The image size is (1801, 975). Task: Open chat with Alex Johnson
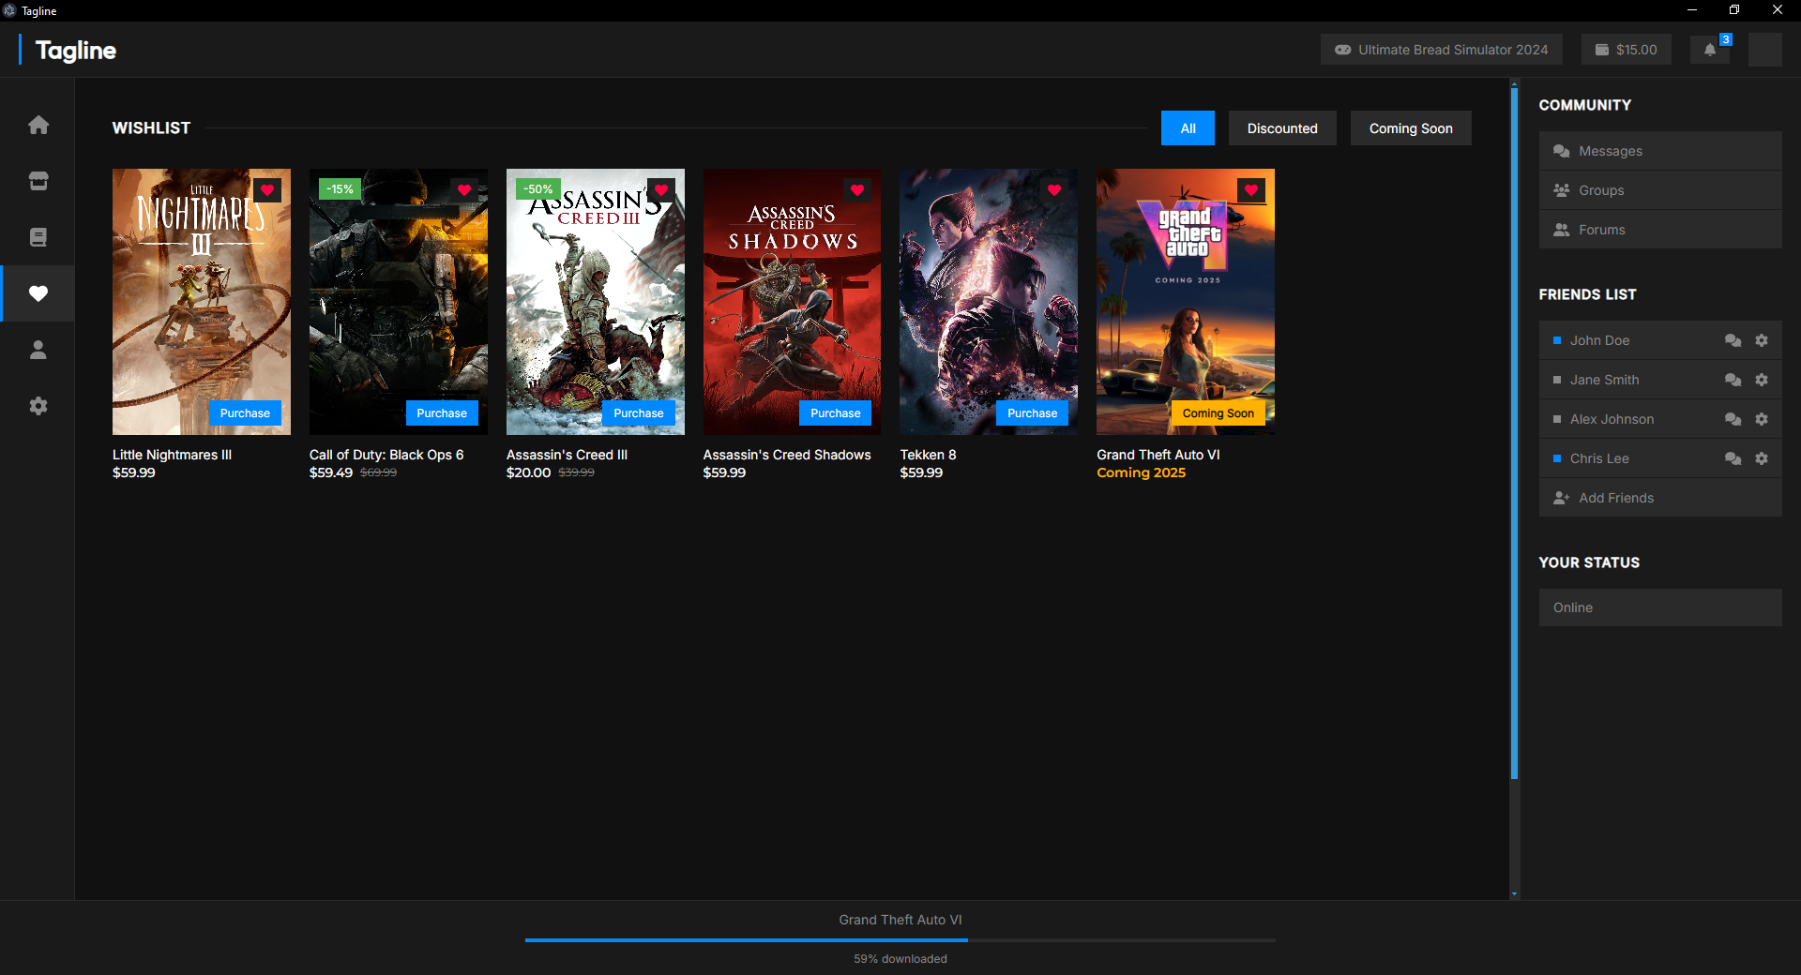coord(1733,419)
